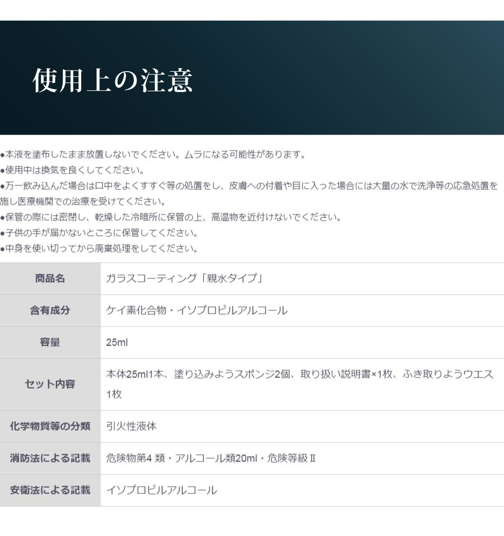The width and height of the screenshot is (504, 536).
Task: Select the イソプロピルアルコール value in the last row
Action: click(x=161, y=490)
